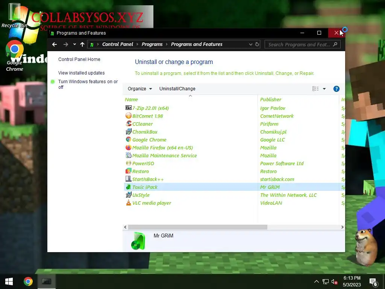Image resolution: width=385 pixels, height=289 pixels.
Task: Go back with the left arrow
Action: click(55, 44)
